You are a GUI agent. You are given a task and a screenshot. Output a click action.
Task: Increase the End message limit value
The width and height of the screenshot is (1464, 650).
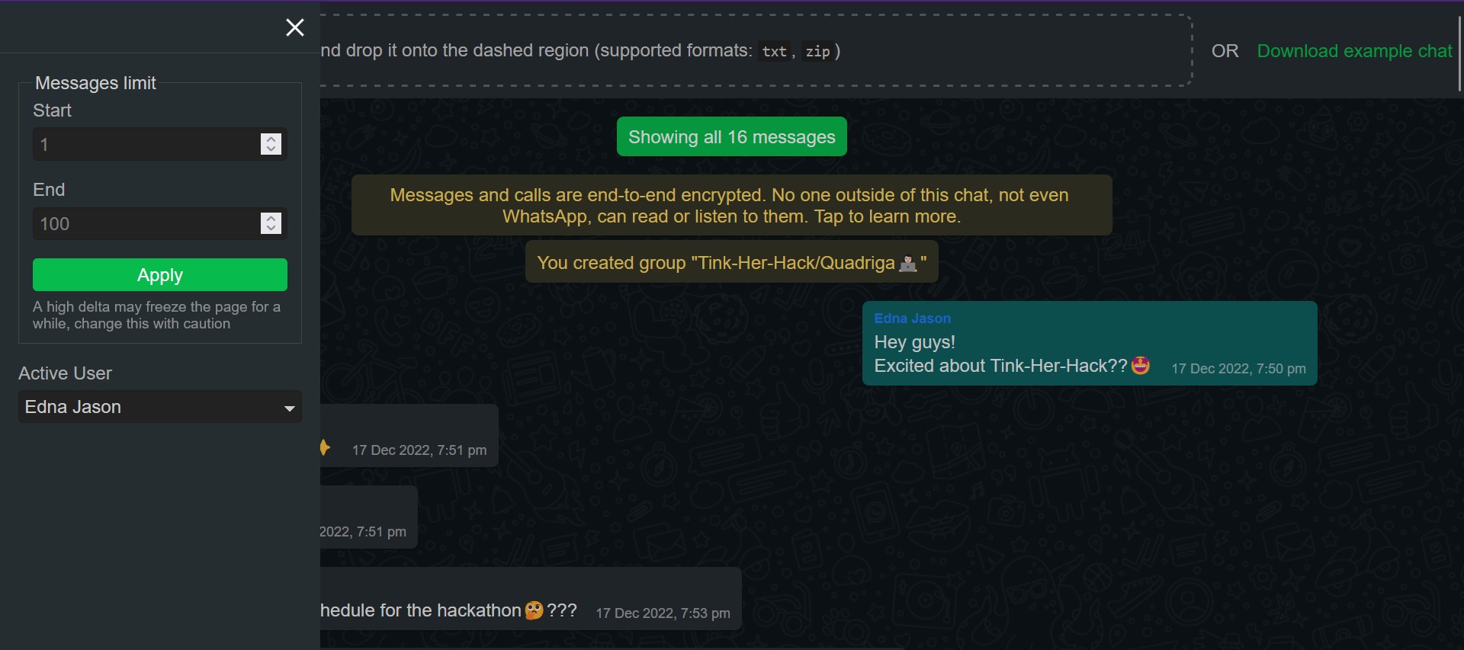click(271, 218)
